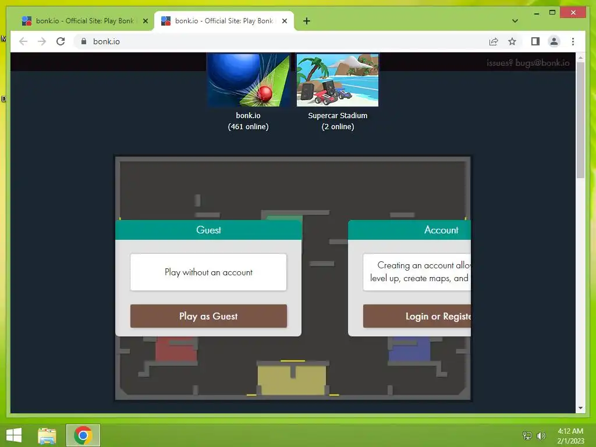Bookmark this page with the star icon
This screenshot has width=596, height=447.
pyautogui.click(x=512, y=41)
